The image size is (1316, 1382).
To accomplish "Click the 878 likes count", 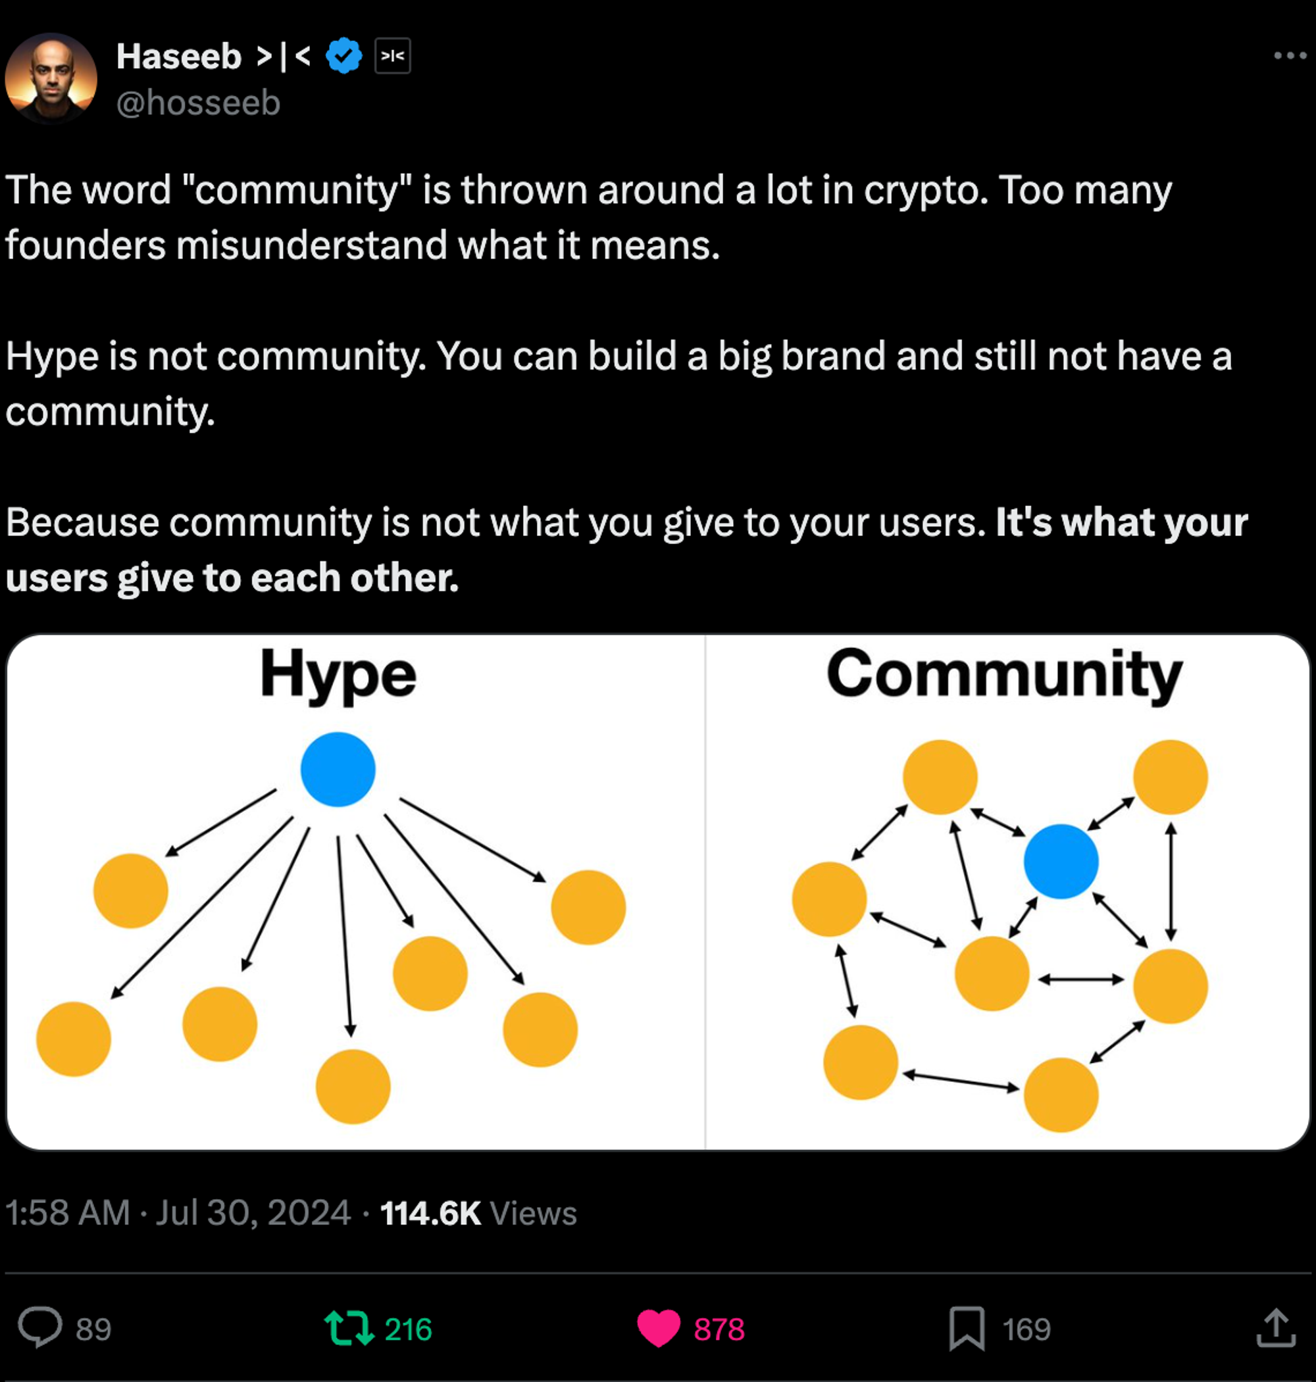I will click(x=719, y=1329).
